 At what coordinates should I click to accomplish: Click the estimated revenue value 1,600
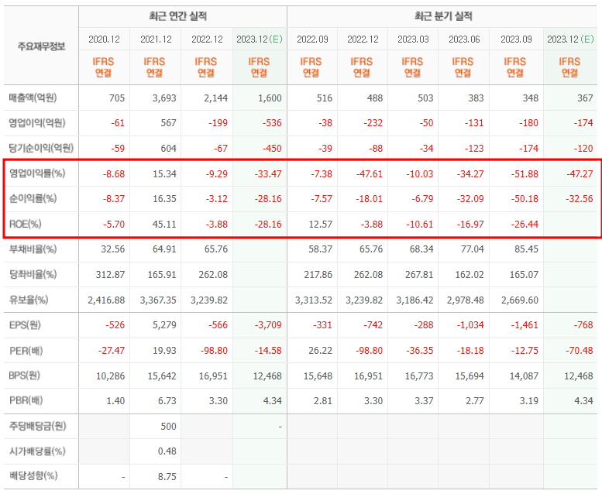(x=270, y=98)
